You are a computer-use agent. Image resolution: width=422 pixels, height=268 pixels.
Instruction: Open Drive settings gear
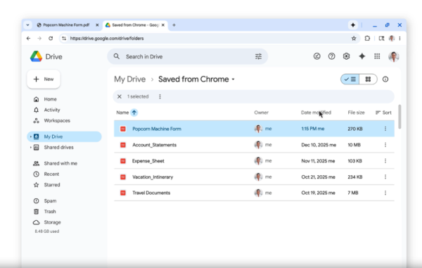click(346, 56)
